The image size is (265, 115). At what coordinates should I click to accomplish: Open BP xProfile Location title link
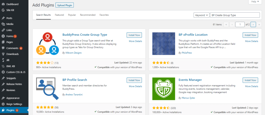pos(193,35)
